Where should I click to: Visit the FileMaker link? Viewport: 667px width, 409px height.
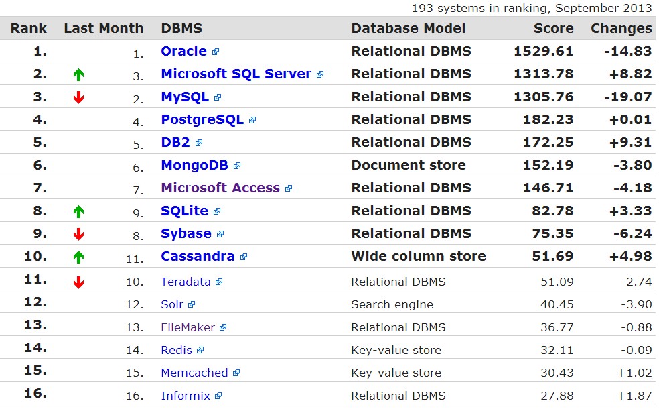point(188,327)
